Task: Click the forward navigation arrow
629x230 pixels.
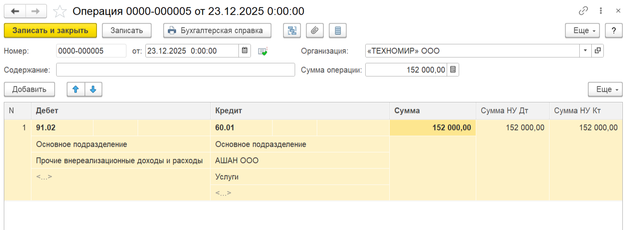Action: click(x=36, y=11)
